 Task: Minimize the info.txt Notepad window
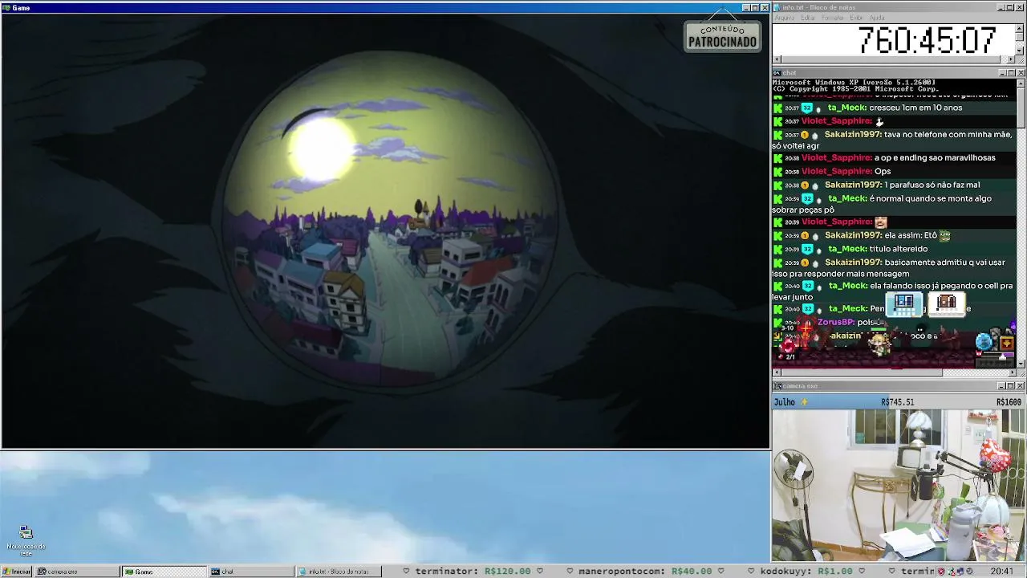(1001, 8)
